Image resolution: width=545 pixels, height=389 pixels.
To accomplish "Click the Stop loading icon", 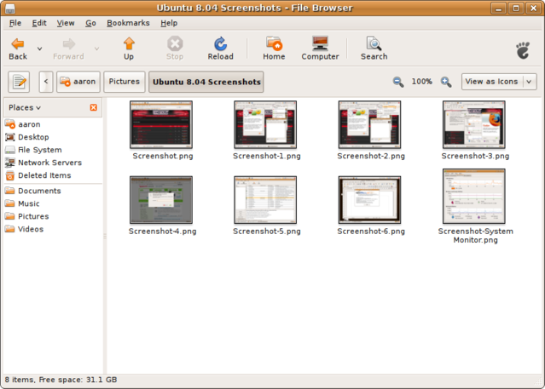I will pos(175,43).
